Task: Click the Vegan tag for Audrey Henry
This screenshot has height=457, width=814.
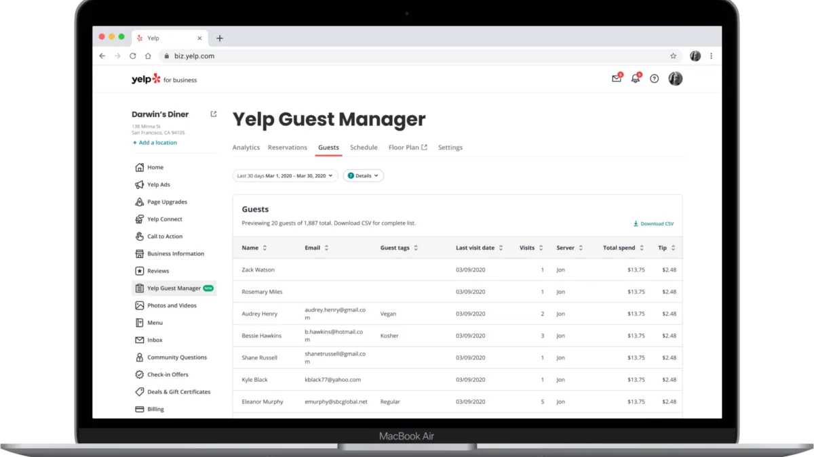Action: 389,314
